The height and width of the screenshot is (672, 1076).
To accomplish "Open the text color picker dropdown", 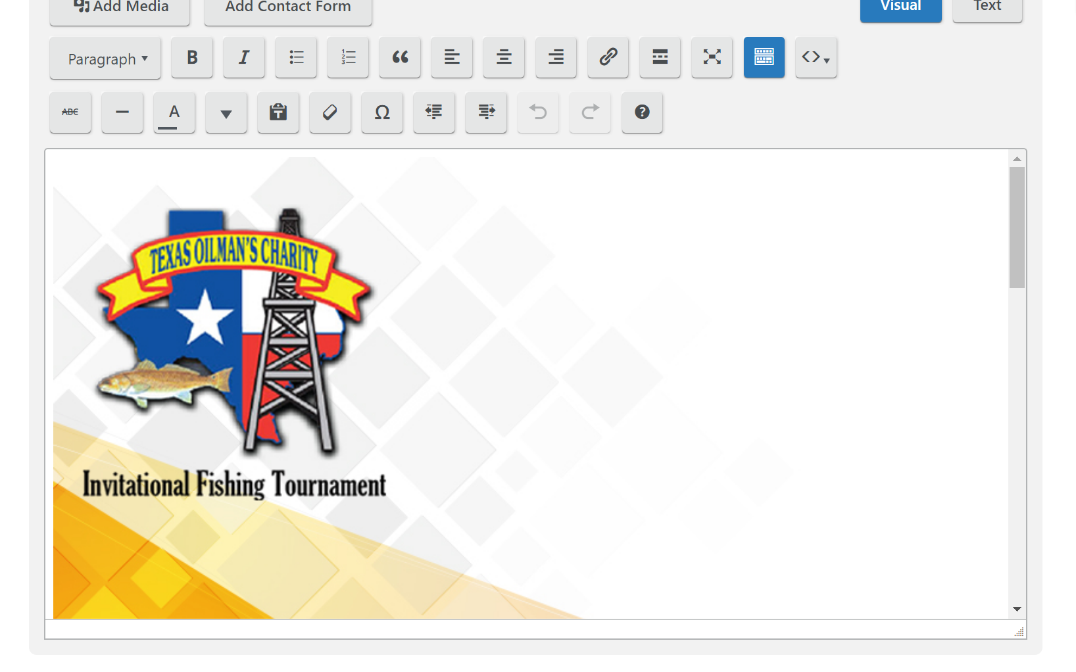I will tap(226, 112).
